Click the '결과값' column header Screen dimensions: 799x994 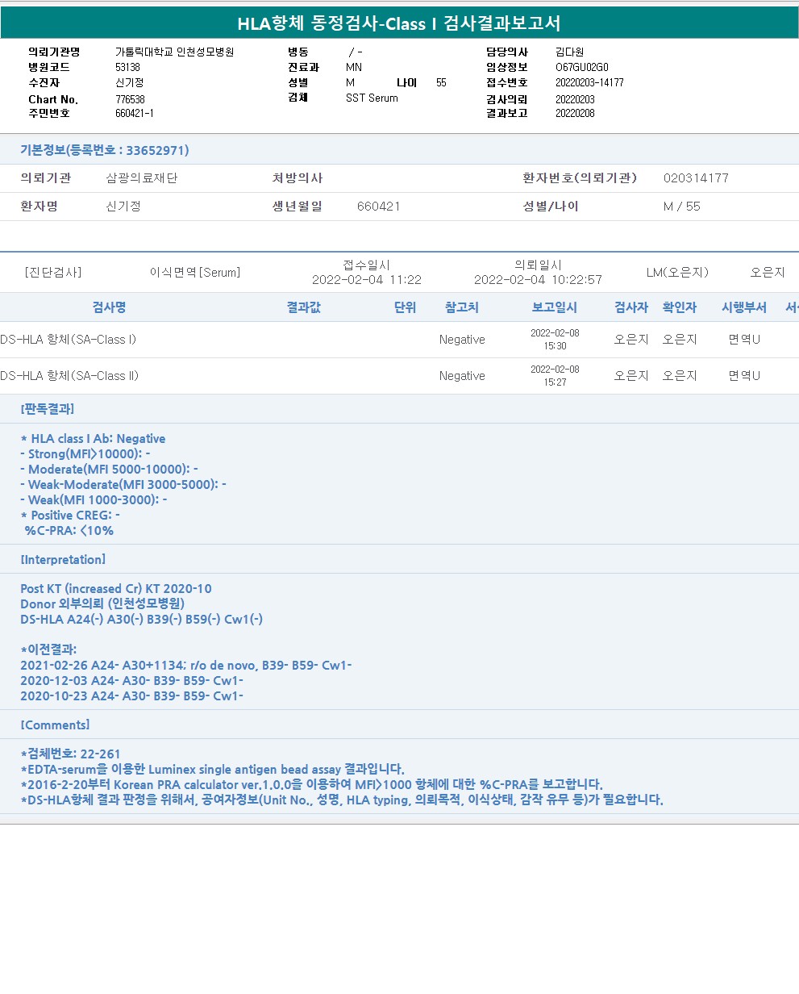304,307
